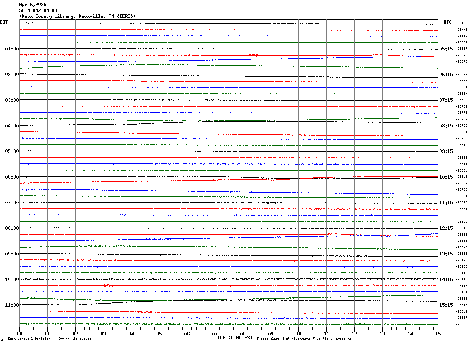Screen dimensions: 469x344
Task: Select DC offset value "-25479"
Action: 462,260
